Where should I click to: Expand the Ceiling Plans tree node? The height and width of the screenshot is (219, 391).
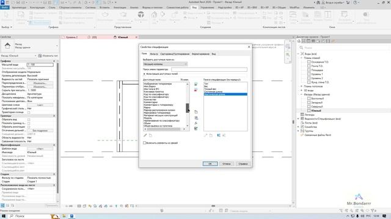(x=301, y=86)
